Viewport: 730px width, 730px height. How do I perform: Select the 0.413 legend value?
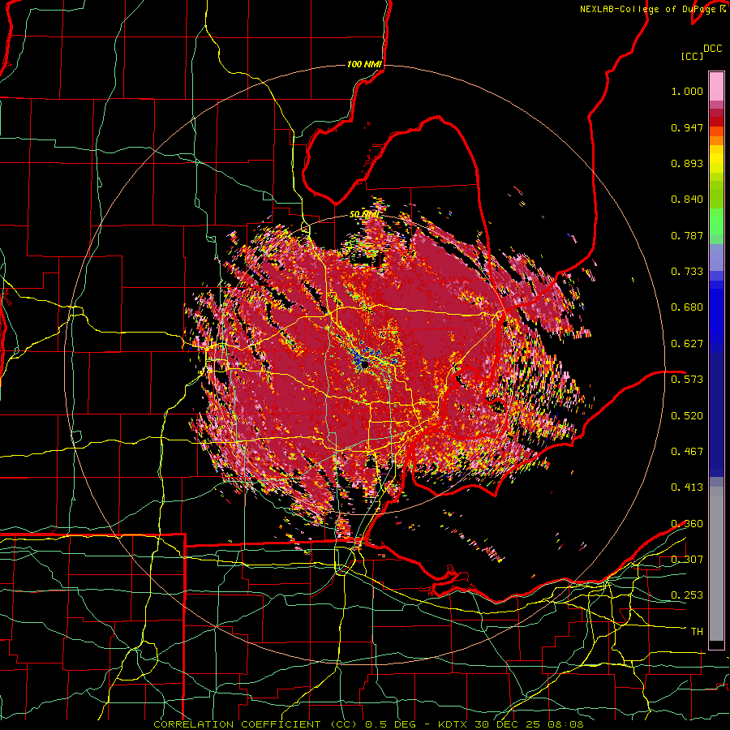click(687, 487)
